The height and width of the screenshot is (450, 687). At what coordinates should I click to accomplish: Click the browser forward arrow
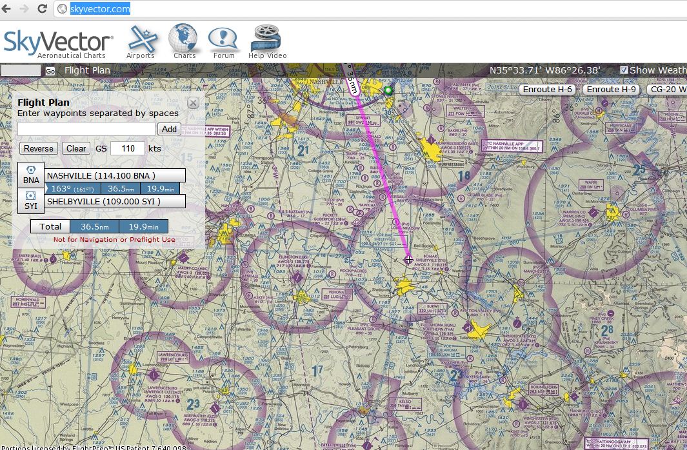coord(24,8)
